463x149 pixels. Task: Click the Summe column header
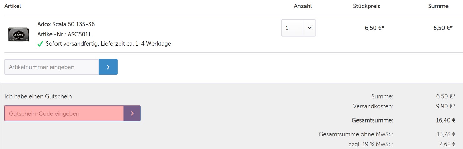438,6
